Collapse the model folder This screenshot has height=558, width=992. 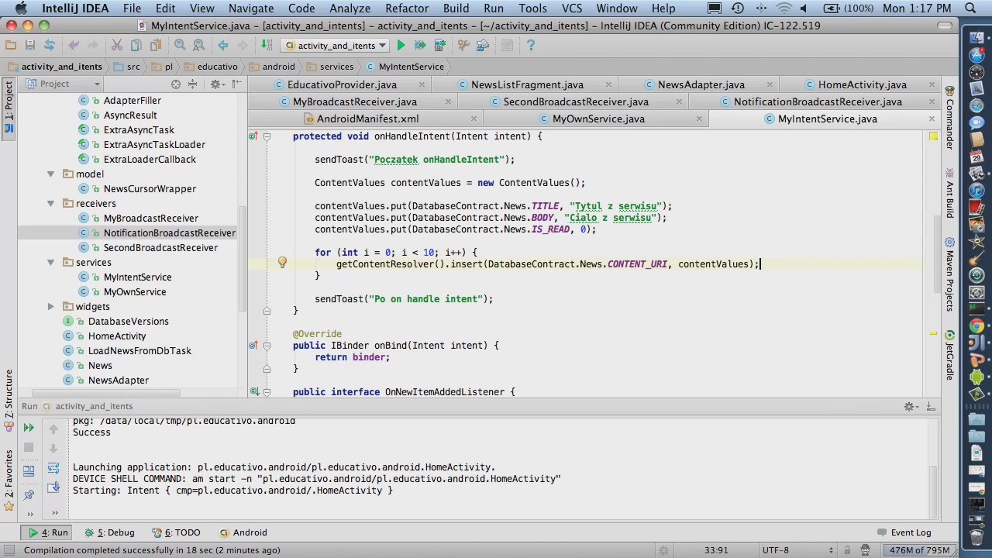tap(50, 174)
